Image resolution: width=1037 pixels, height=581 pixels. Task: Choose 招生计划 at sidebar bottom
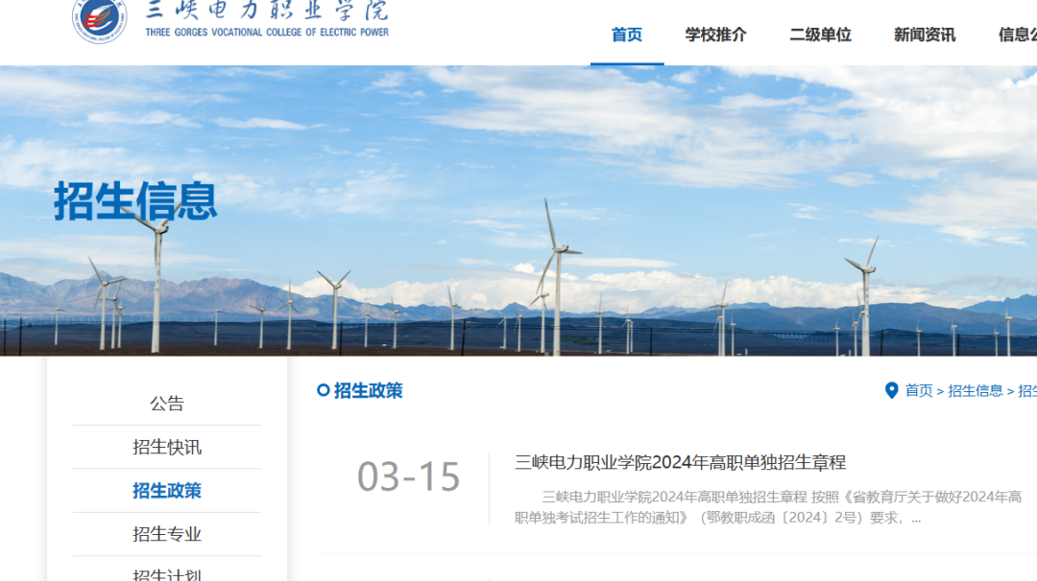167,573
